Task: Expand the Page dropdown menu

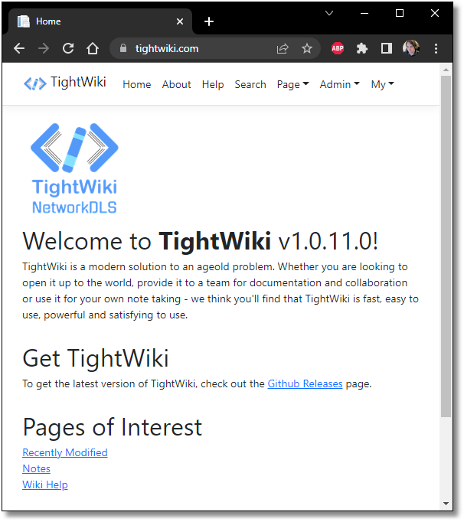Action: click(x=292, y=84)
